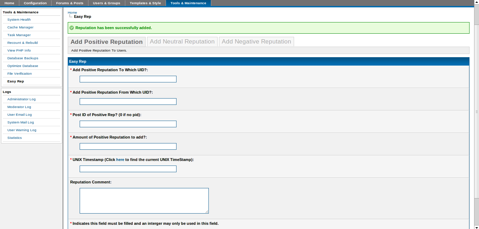
Task: Click the Post ID input field
Action: point(128,124)
